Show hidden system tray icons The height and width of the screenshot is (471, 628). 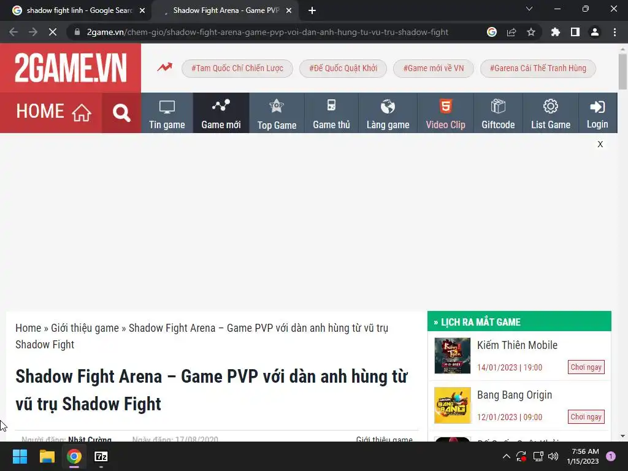click(x=506, y=456)
